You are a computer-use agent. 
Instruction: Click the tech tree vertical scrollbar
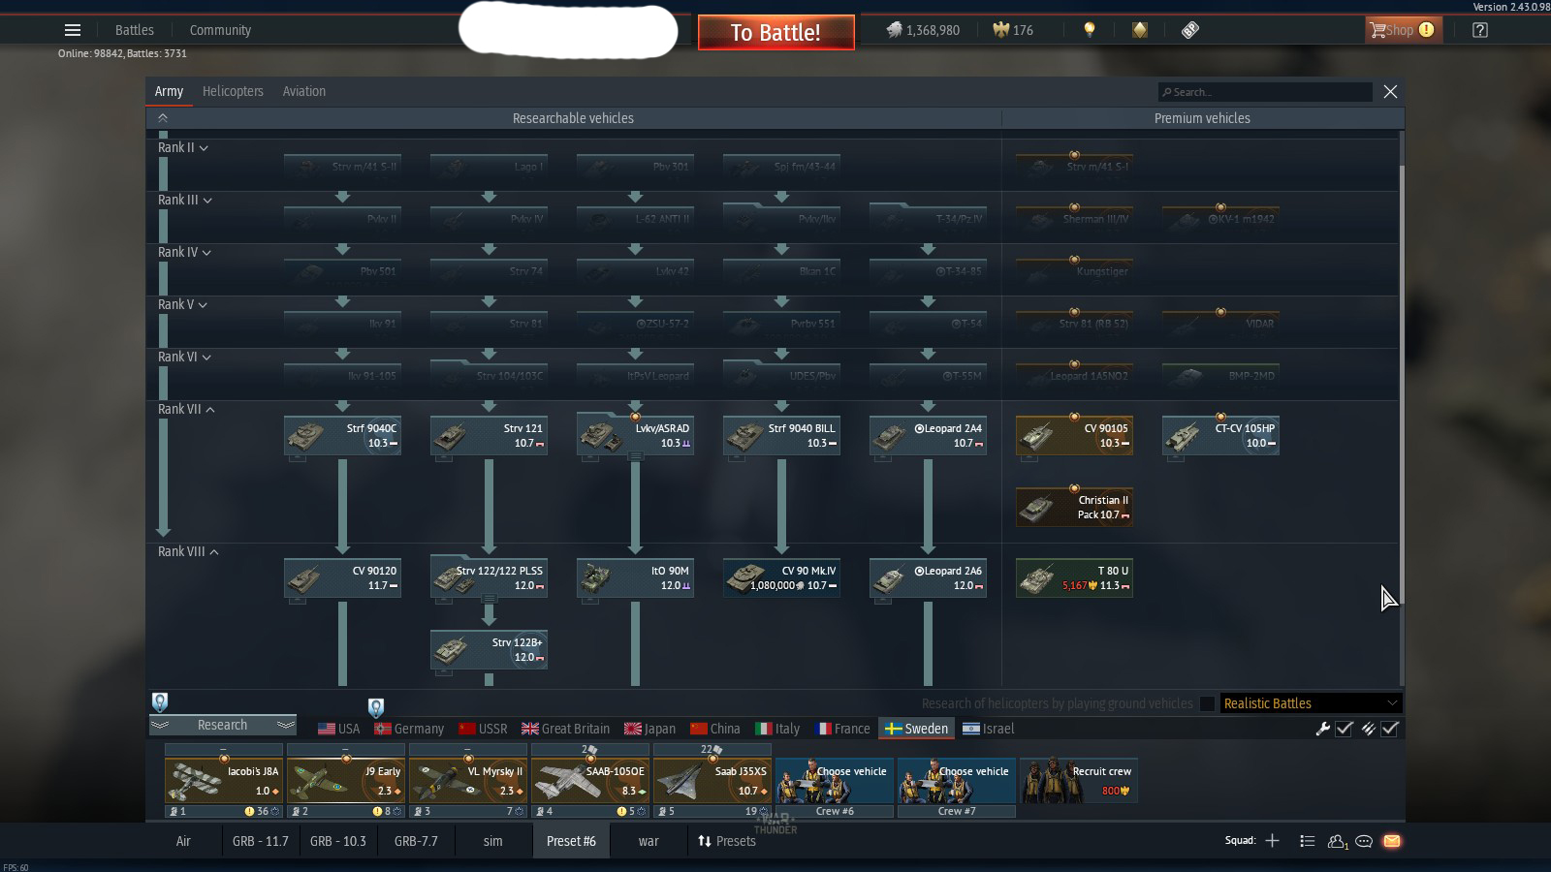click(1401, 388)
